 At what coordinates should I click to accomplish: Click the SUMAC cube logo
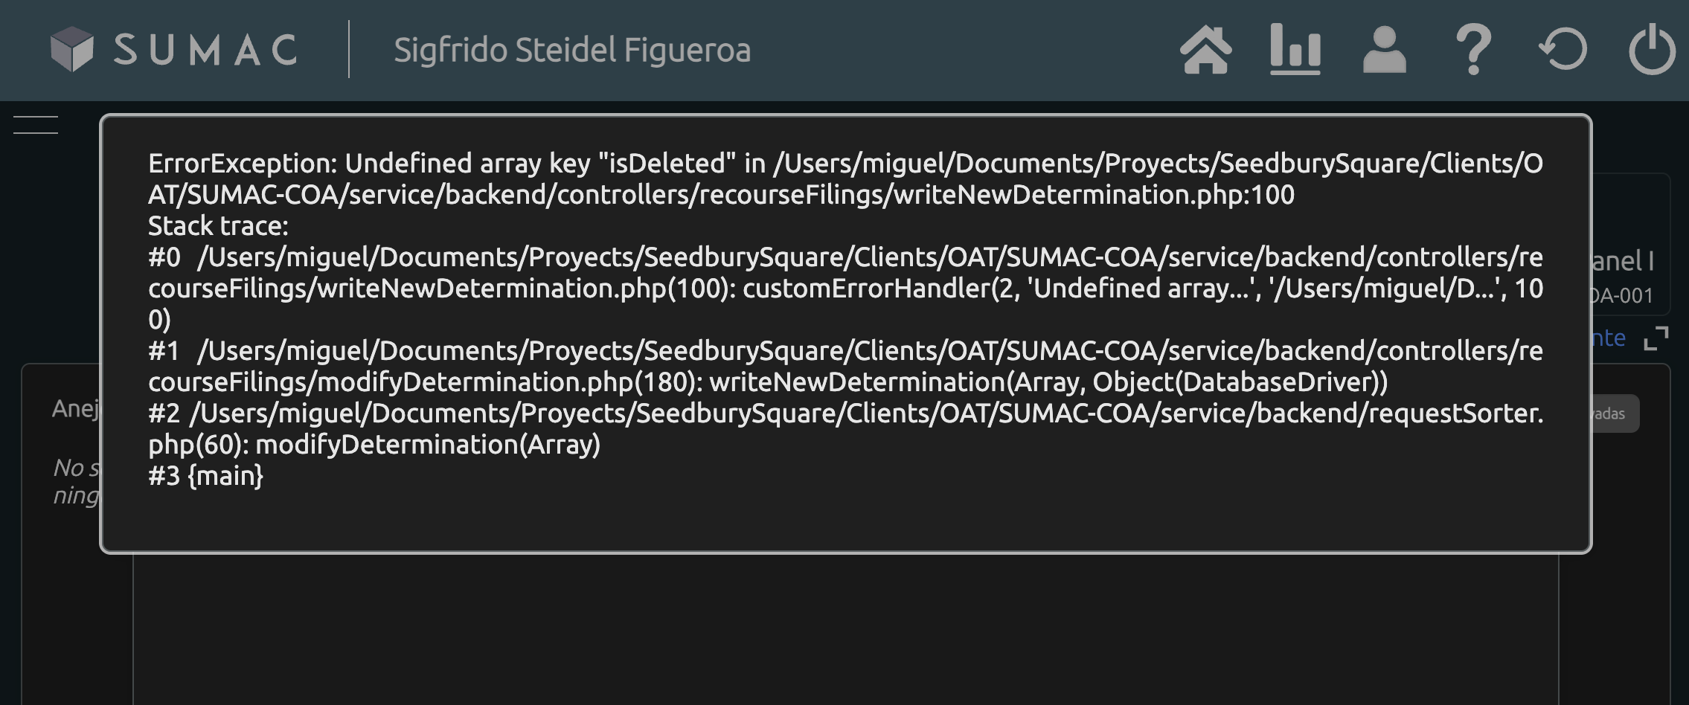pos(71,49)
